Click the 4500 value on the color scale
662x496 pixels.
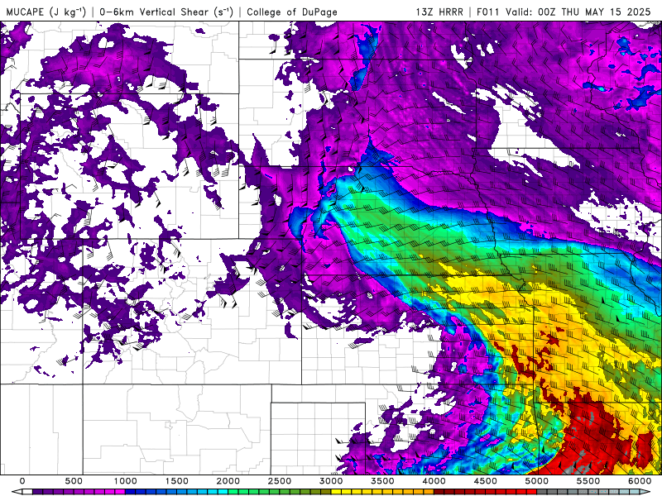coord(486,481)
